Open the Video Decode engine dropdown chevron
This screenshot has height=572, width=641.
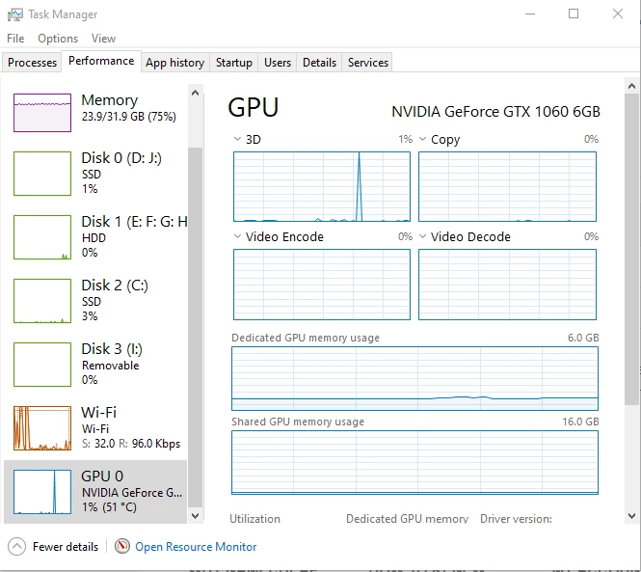click(x=423, y=236)
